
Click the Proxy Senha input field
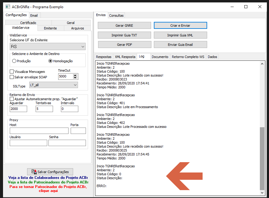(67, 143)
